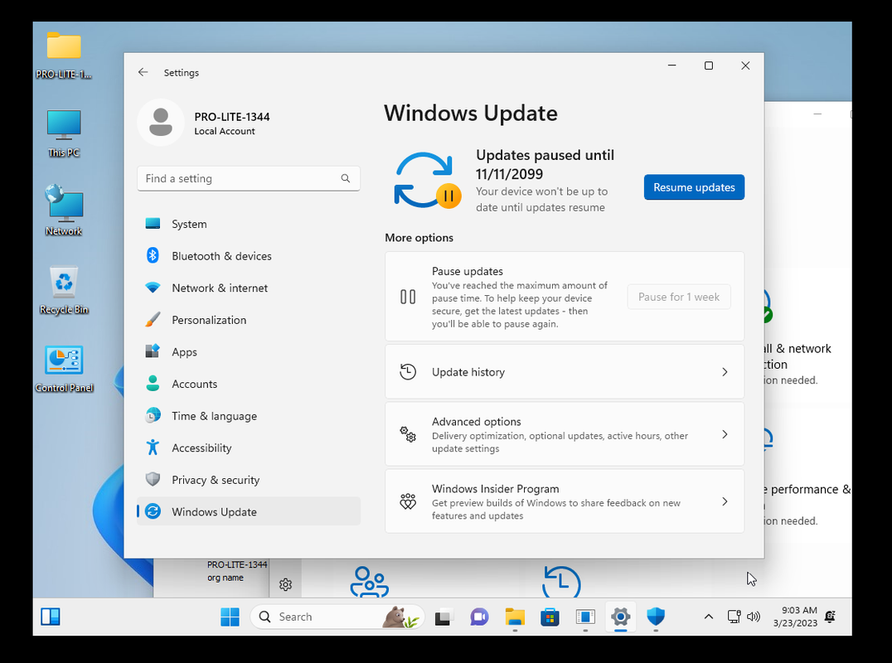
Task: Click the Privacy & security shield icon
Action: pos(153,479)
